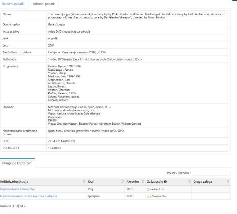Sort the Za izposojo column using its arrows

click(x=190, y=181)
